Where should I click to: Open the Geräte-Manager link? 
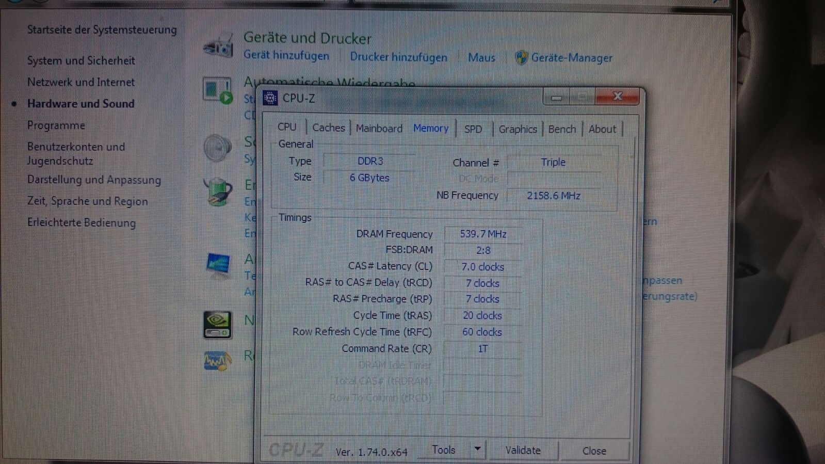(572, 58)
